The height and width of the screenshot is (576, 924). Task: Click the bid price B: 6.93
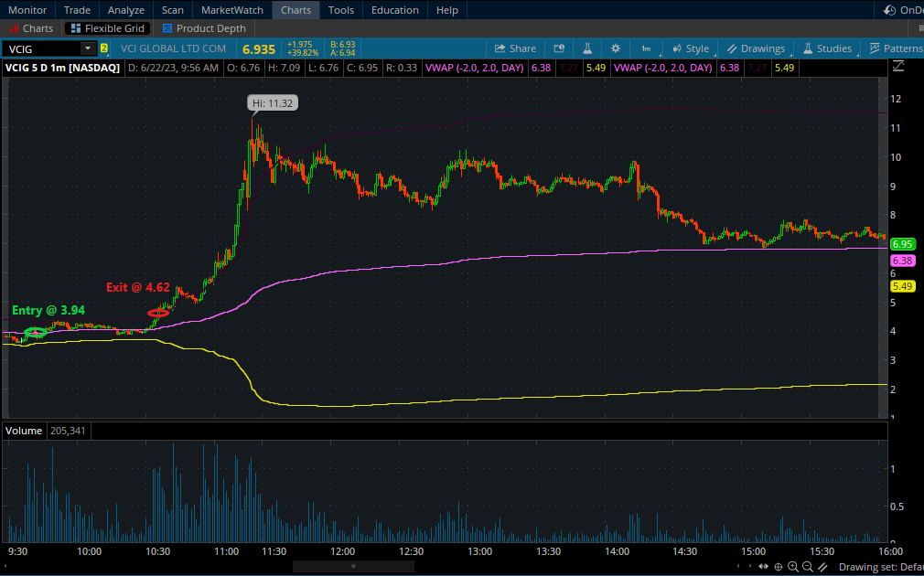(x=342, y=44)
